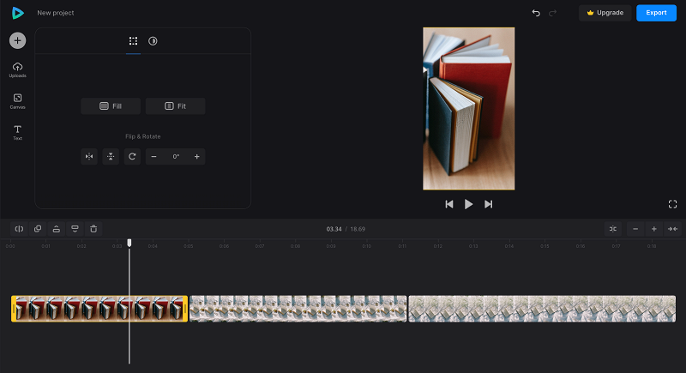Screen dimensions: 686x373
Task: Delete the selected clip
Action: point(93,229)
